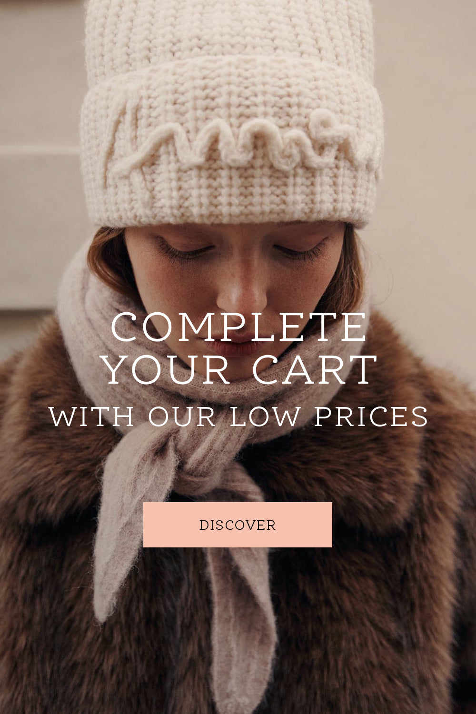This screenshot has width=476, height=714.
Task: Click the pink DISCOVER button
Action: [x=238, y=525]
